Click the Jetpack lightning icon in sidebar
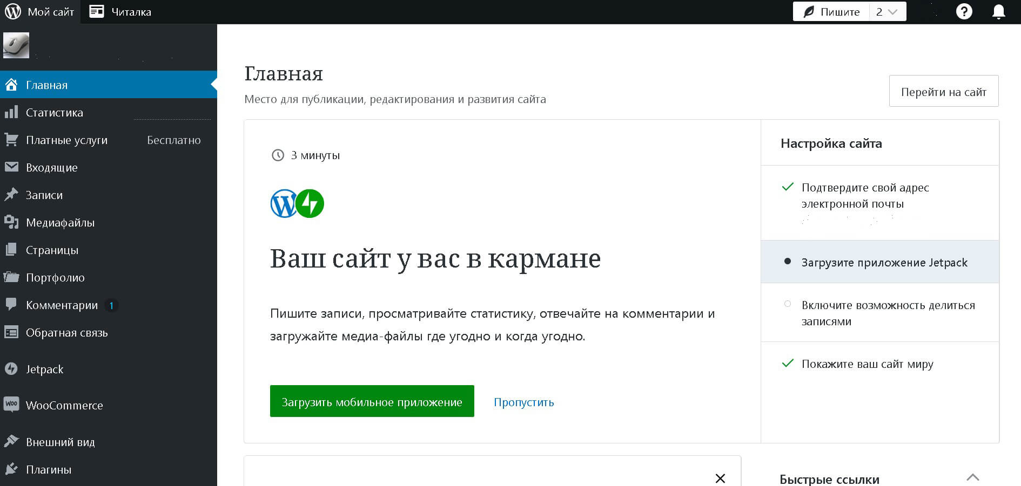1021x486 pixels. click(11, 369)
